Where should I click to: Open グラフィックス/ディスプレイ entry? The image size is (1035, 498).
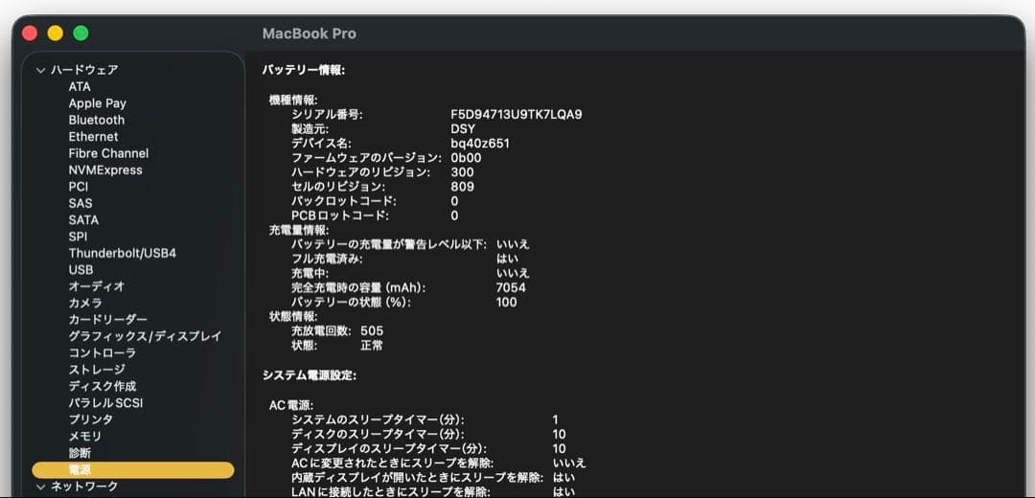(145, 336)
